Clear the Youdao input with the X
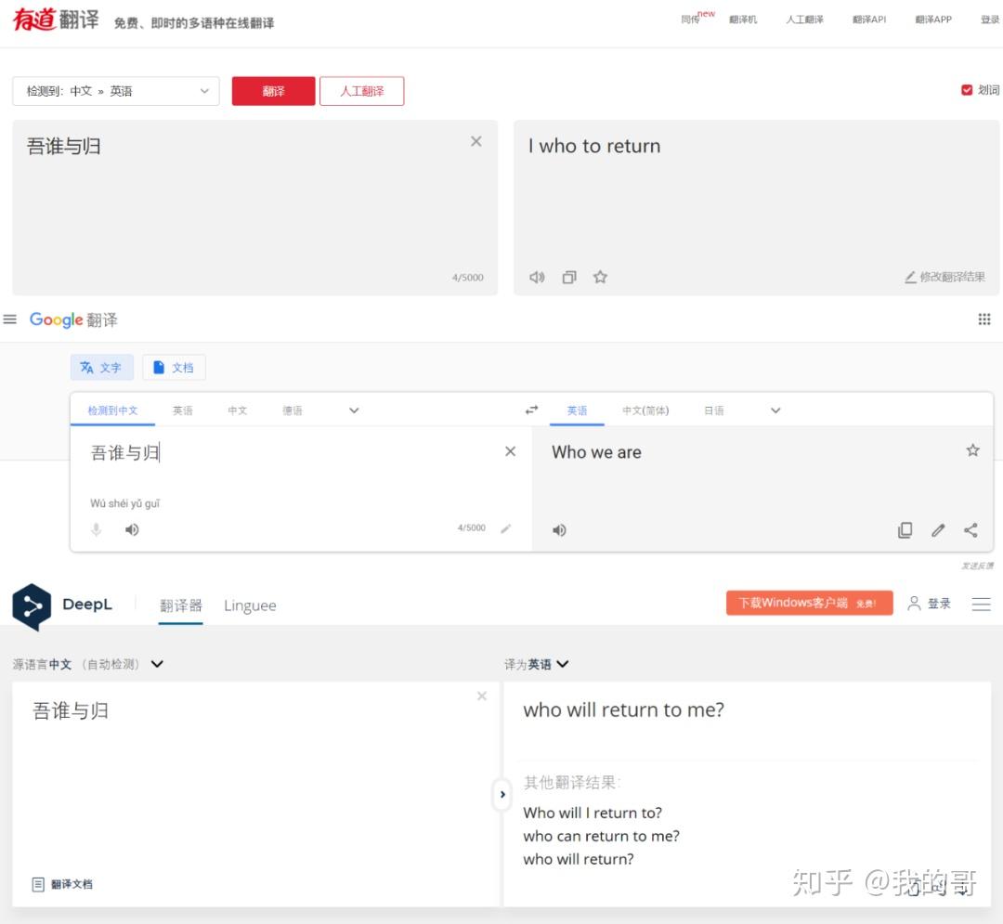The width and height of the screenshot is (1003, 924). [475, 140]
